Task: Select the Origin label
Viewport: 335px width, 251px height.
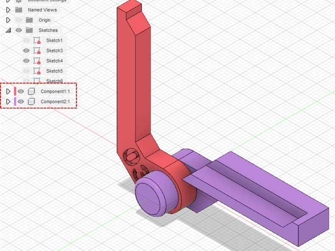Action: click(45, 20)
